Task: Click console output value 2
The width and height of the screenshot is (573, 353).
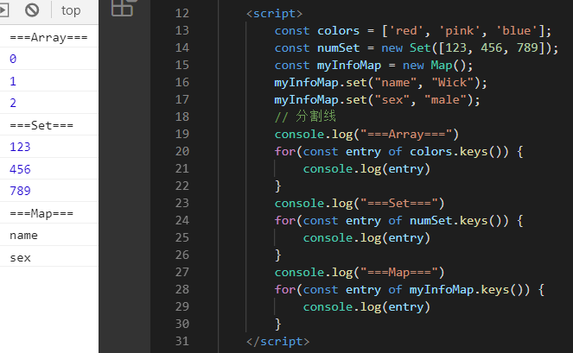Action: click(x=13, y=103)
